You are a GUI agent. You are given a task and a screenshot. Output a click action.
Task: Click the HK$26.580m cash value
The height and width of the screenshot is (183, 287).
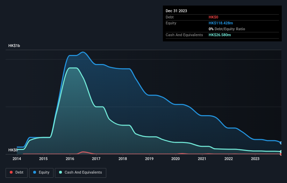tap(220, 35)
